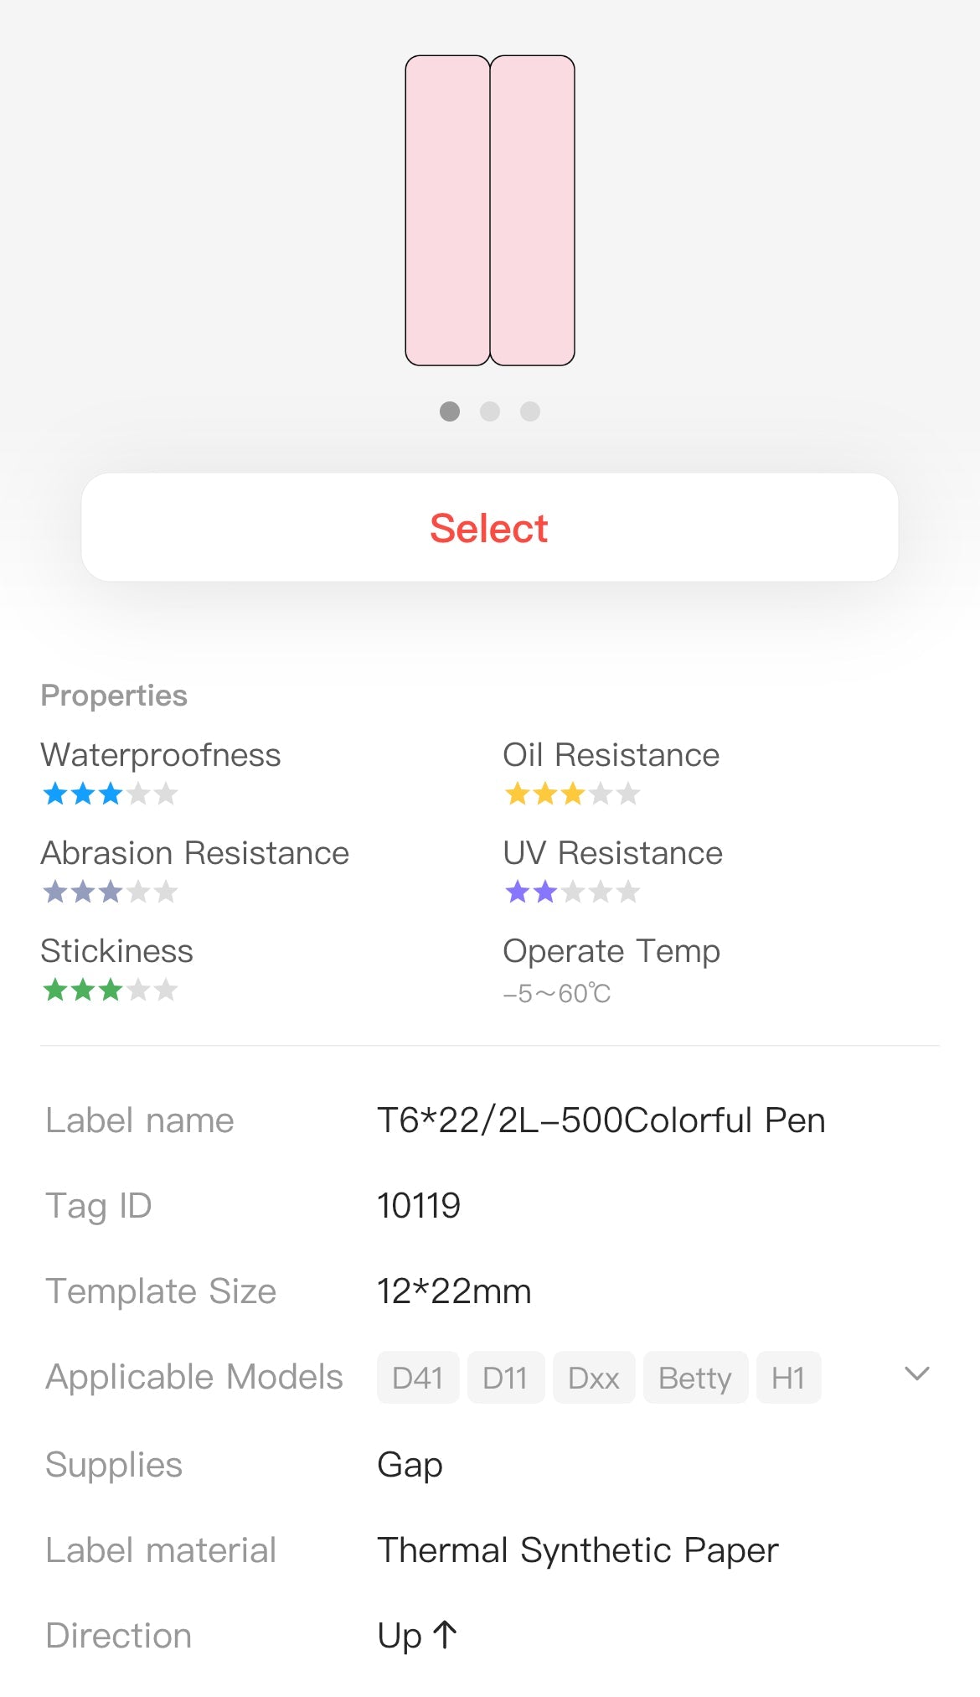Select the Betty model tag

point(694,1378)
